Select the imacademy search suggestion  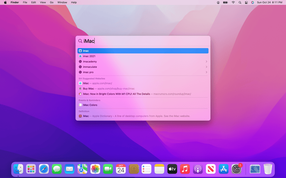(143, 61)
